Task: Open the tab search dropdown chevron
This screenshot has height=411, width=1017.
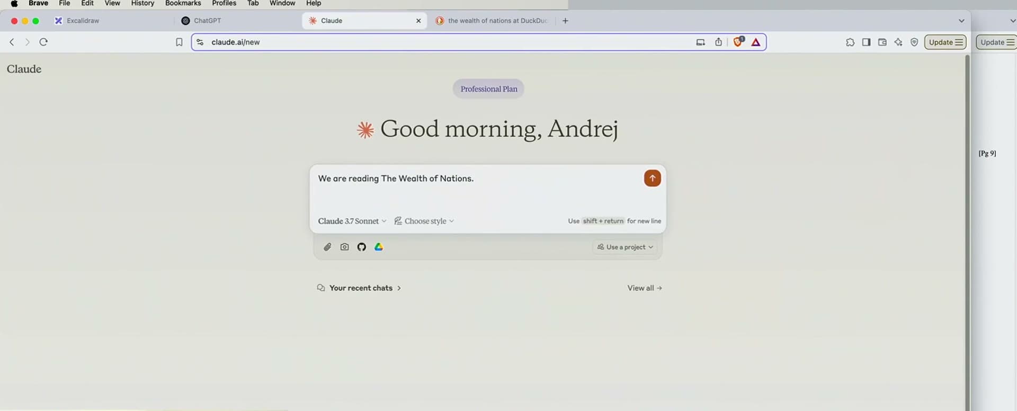Action: (x=961, y=21)
